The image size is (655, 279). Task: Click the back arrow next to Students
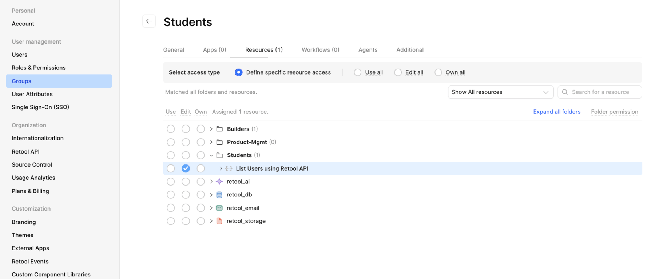149,21
